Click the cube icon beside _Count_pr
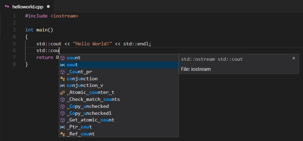303x141 pixels. point(63,72)
